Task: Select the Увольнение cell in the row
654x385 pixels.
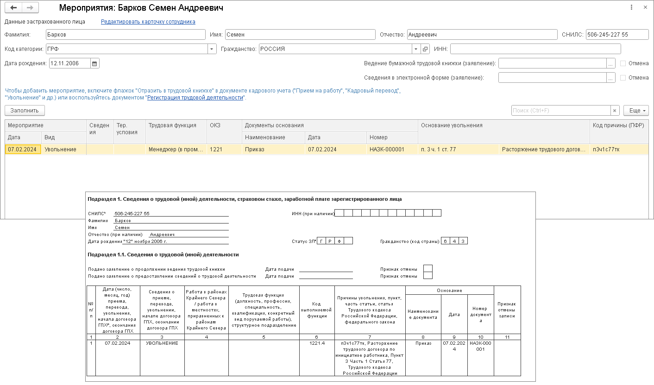Action: coord(64,149)
